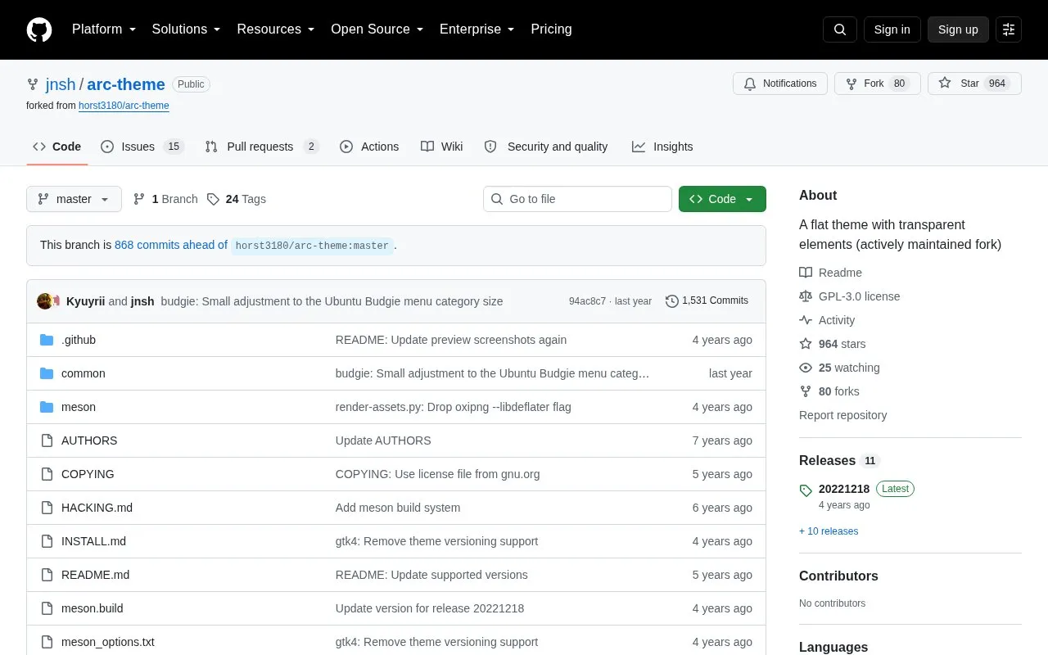Screen dimensions: 1048x655
Task: Click the common folder icon
Action: [x=47, y=373]
